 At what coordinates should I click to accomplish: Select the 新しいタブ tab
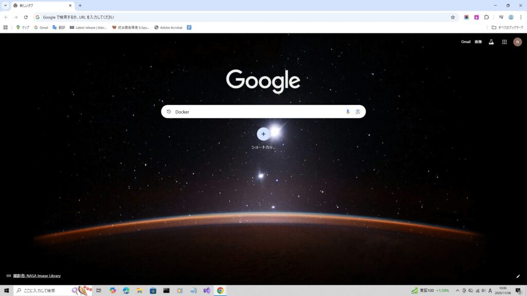(x=41, y=6)
